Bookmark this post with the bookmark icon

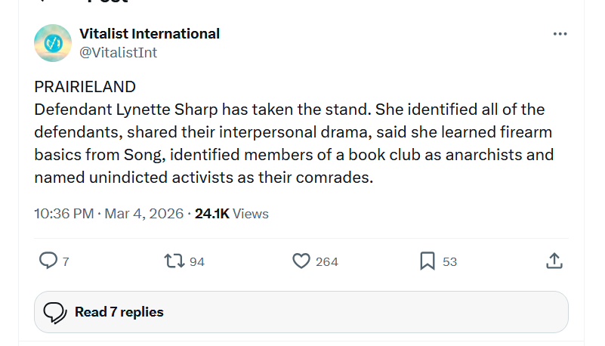click(x=428, y=261)
